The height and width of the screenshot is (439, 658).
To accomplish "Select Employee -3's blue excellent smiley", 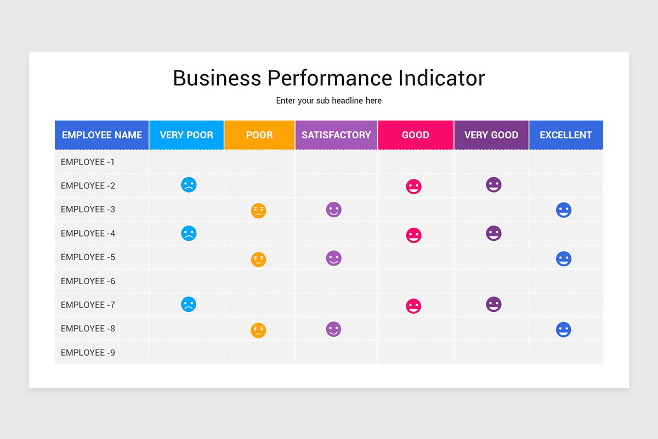I will pos(563,210).
